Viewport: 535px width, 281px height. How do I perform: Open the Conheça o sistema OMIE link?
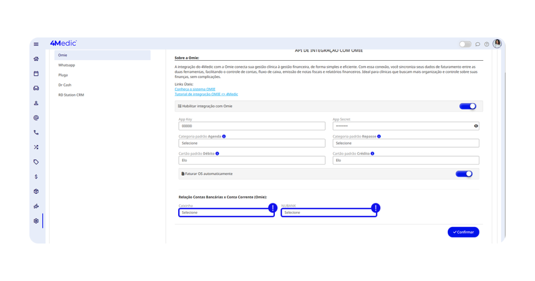(195, 89)
